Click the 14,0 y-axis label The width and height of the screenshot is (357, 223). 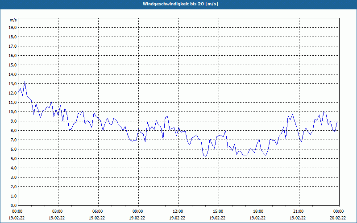[13, 74]
